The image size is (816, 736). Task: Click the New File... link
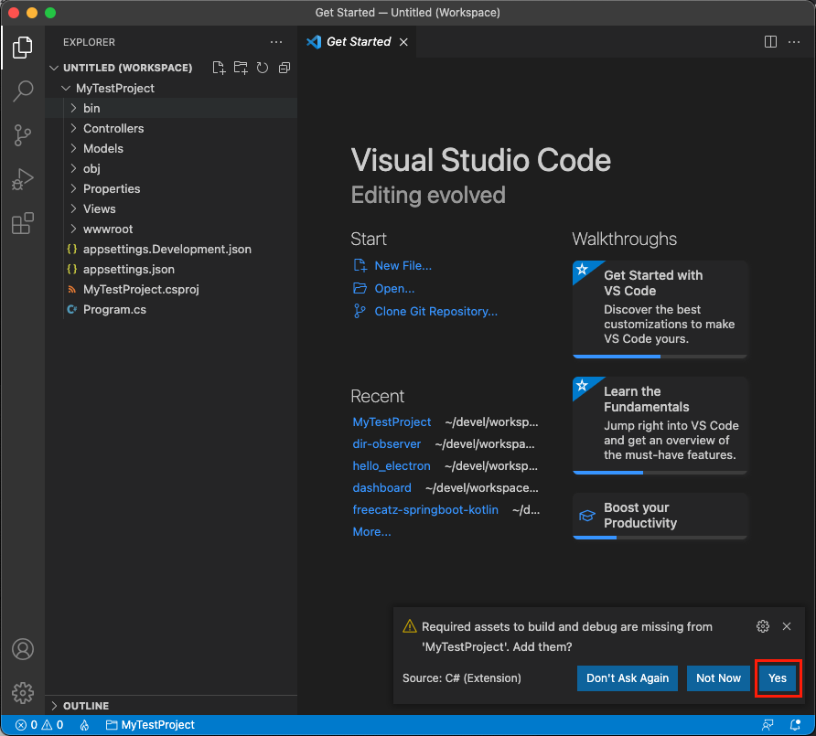392,266
